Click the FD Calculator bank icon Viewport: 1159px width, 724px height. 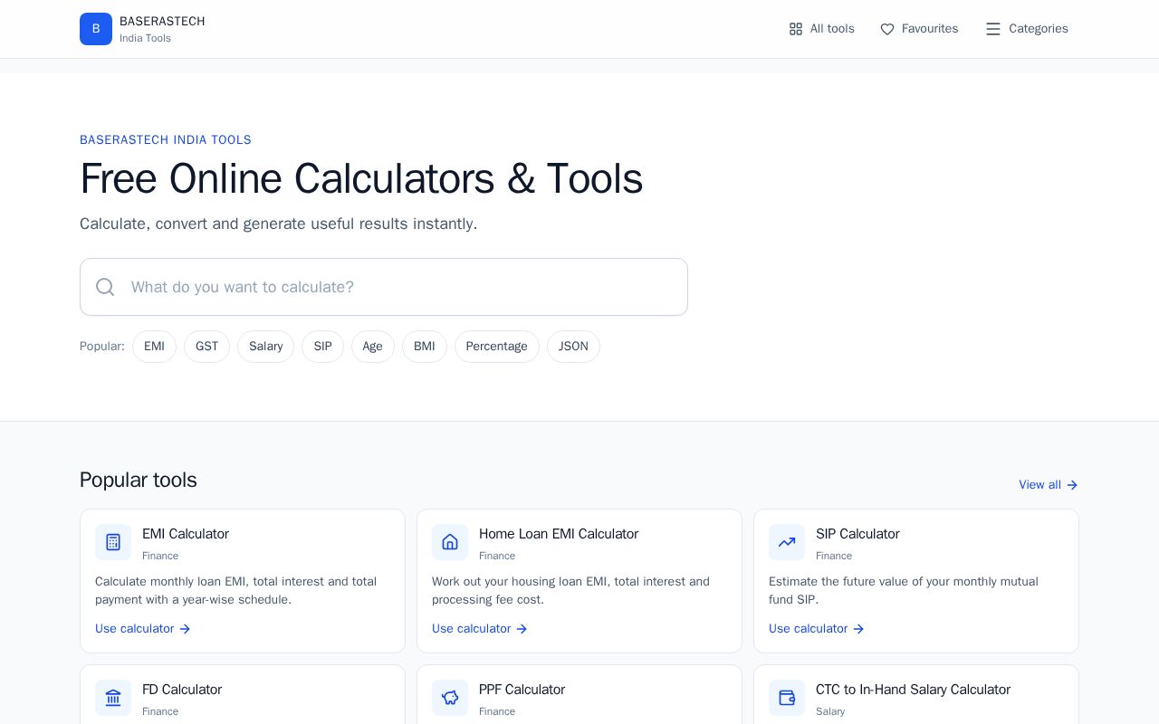click(113, 698)
